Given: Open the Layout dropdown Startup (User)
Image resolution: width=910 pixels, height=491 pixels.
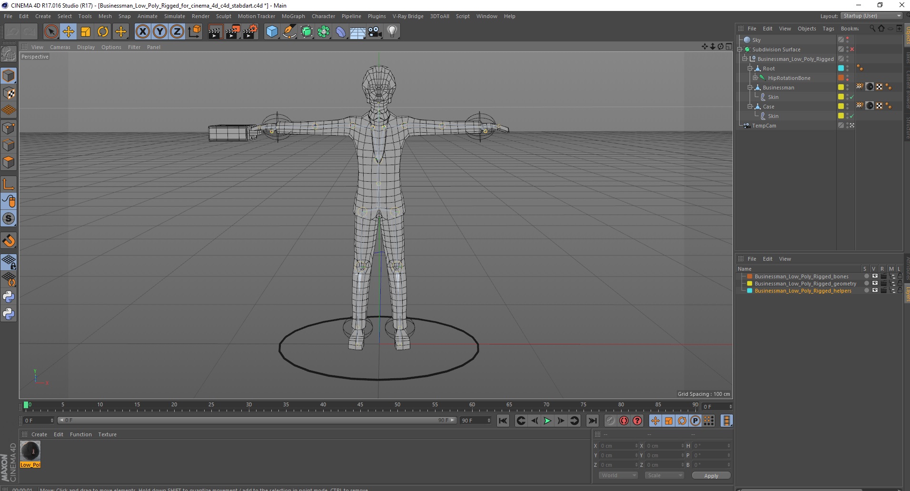Looking at the screenshot, I should tap(871, 16).
